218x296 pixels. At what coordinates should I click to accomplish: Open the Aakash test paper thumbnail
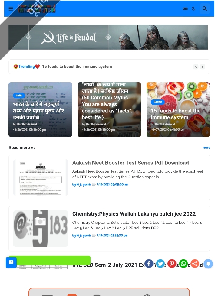[x=41, y=177]
